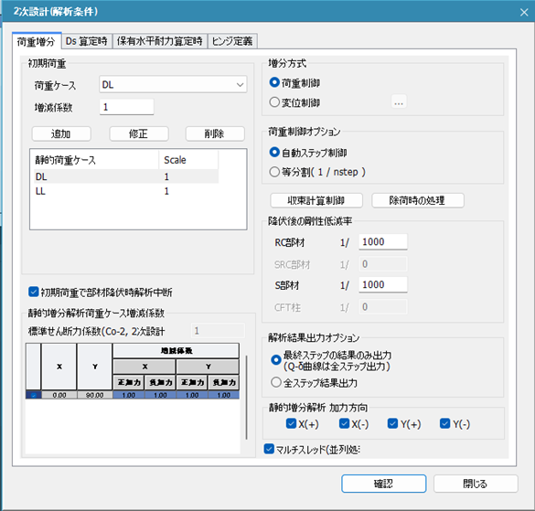Select 全ステップ結果出力 radio option

tap(275, 382)
